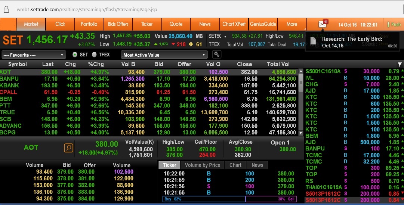Click the floor price 254.00

(207, 155)
